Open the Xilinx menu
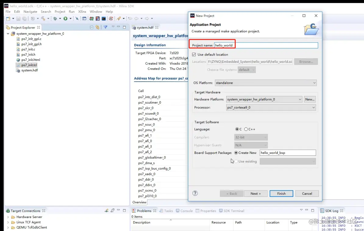 pos(82,12)
